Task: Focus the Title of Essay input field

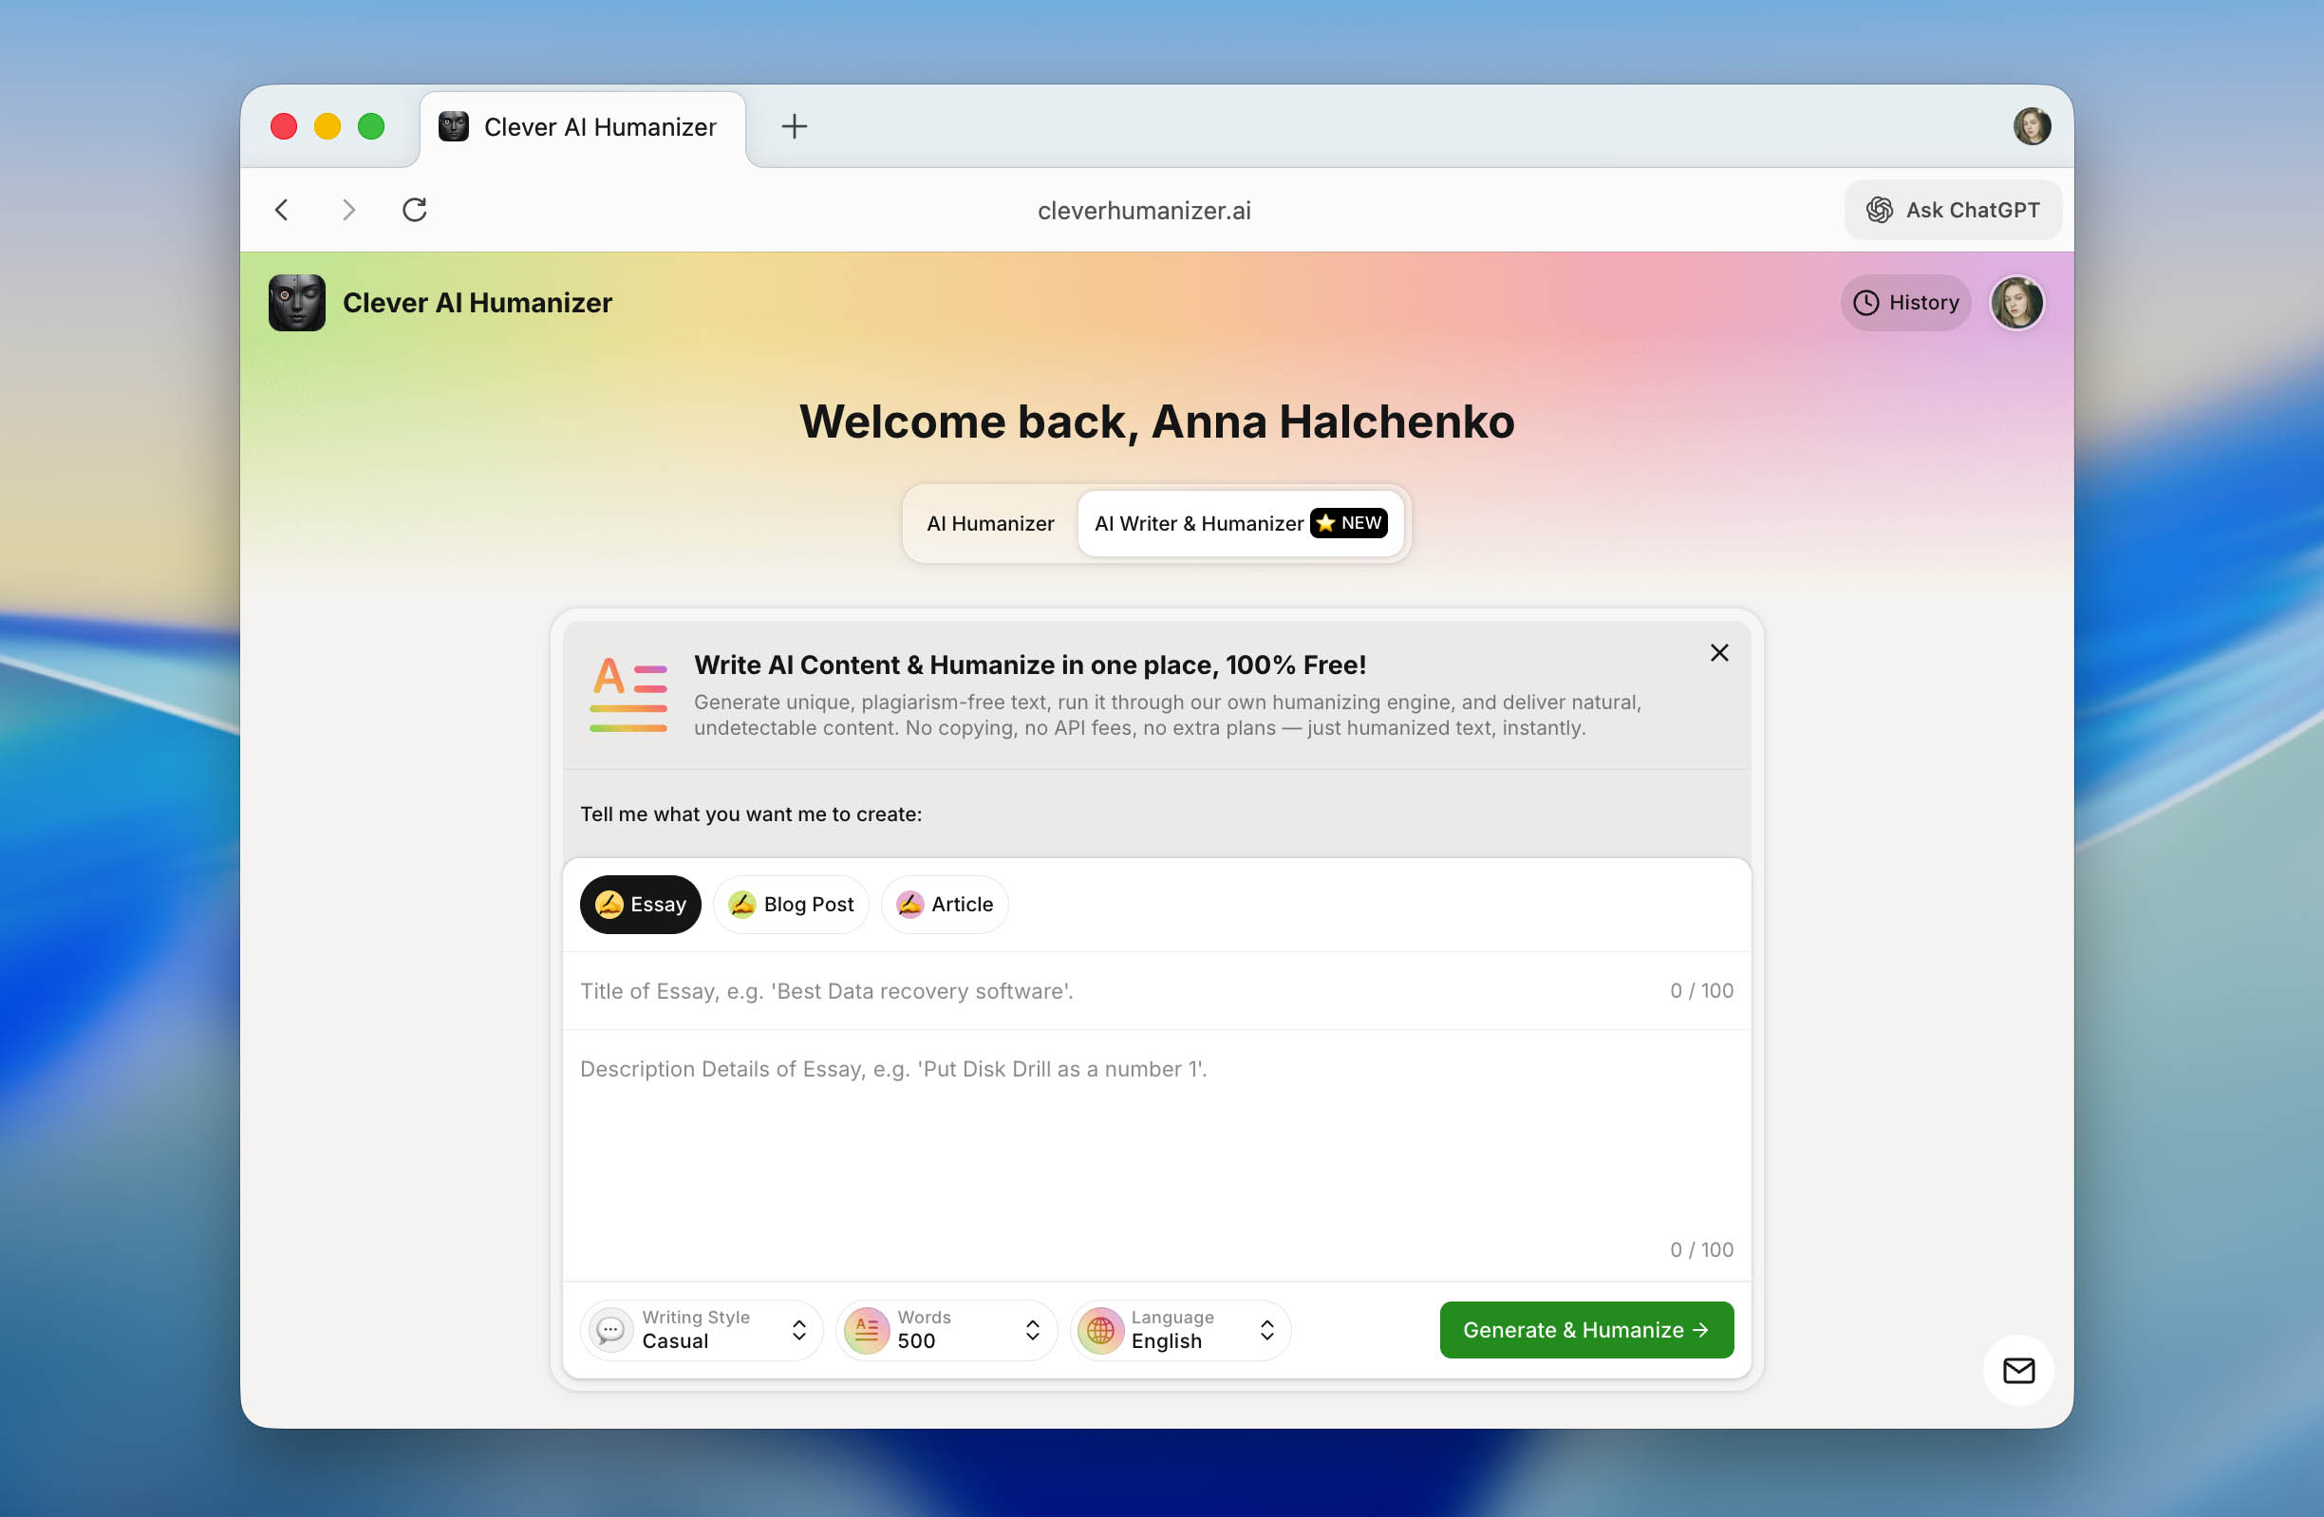Action: 1157,991
